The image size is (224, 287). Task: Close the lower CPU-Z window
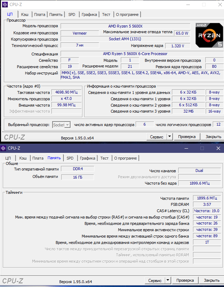click(218, 148)
